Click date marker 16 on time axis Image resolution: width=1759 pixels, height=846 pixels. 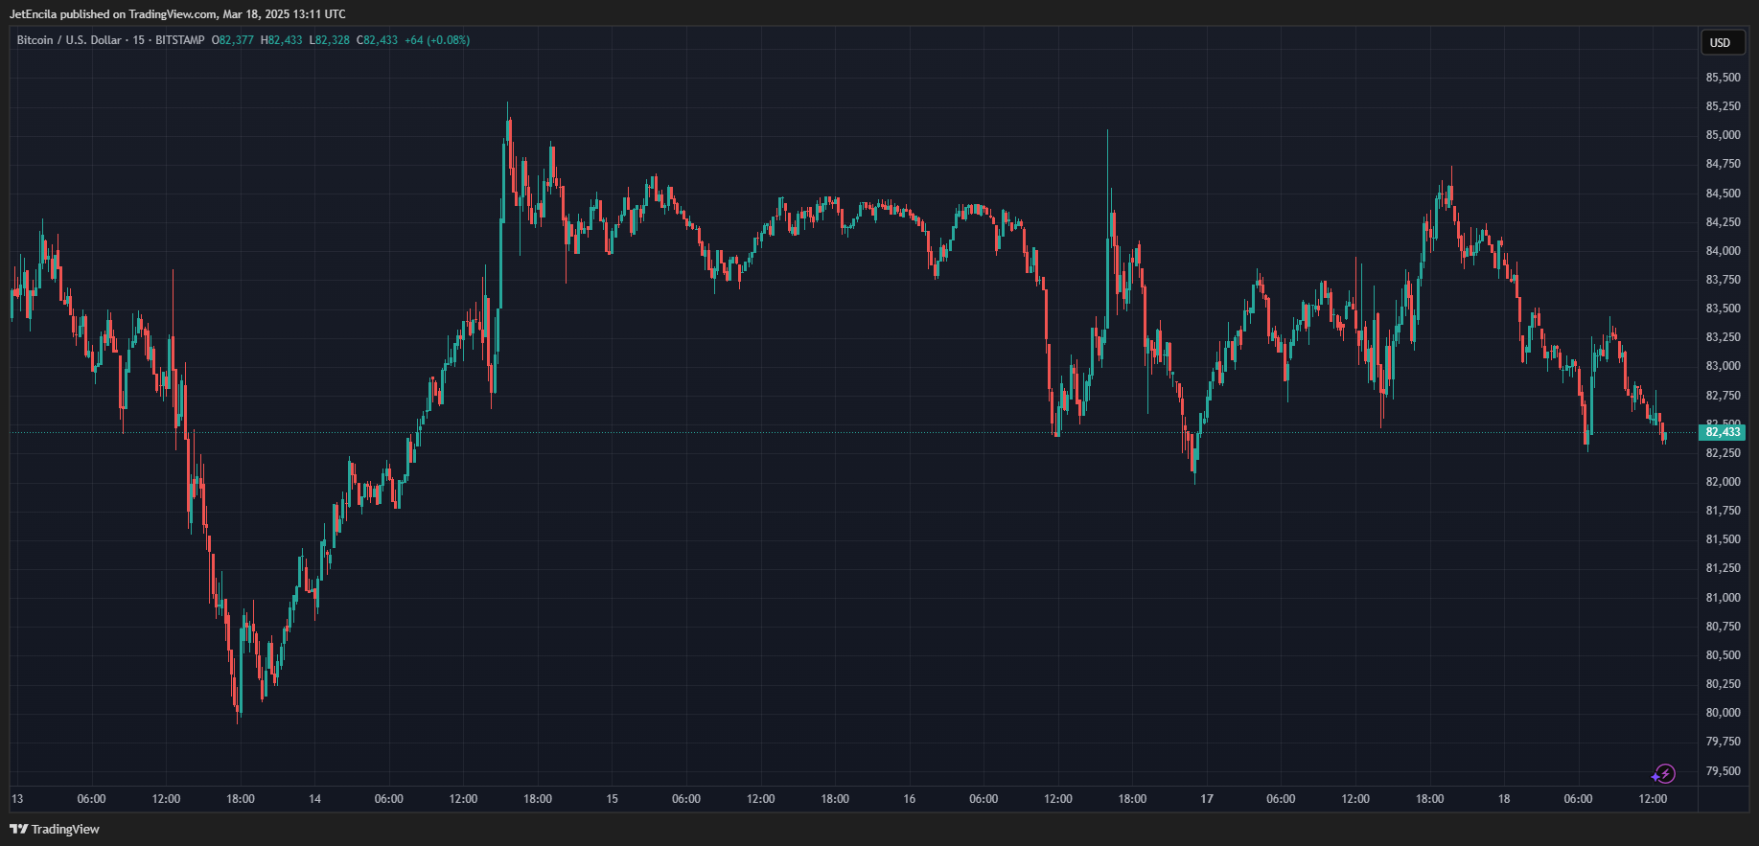(x=909, y=799)
